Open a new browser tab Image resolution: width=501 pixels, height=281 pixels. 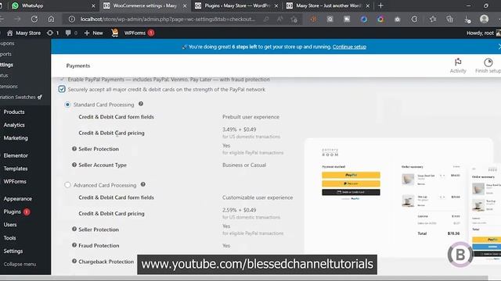(380, 5)
